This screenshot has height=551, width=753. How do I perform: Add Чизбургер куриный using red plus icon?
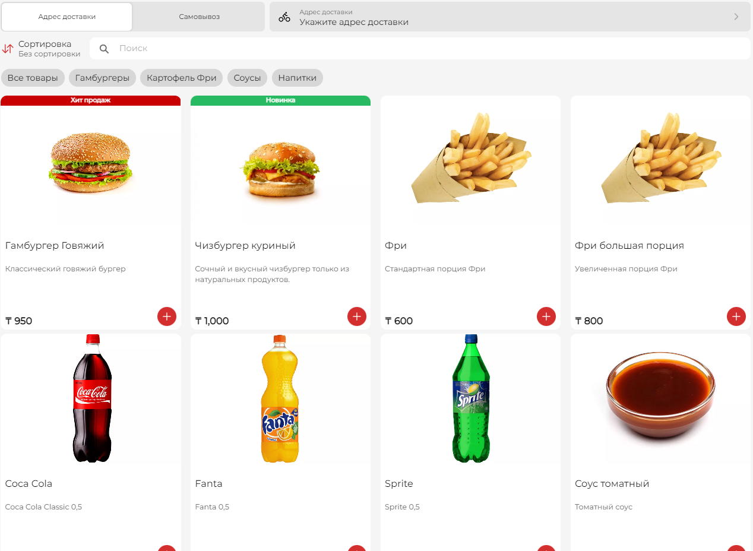[357, 316]
